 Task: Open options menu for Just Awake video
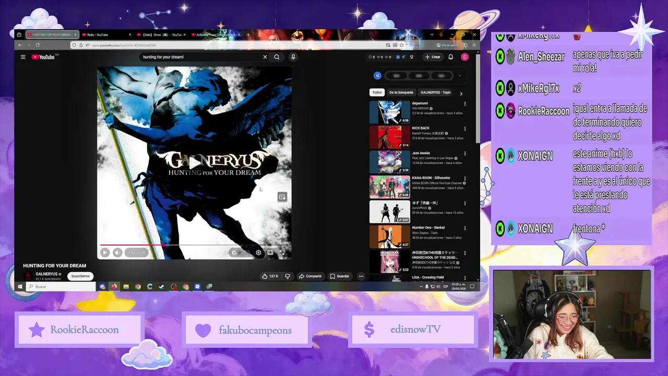tap(465, 154)
